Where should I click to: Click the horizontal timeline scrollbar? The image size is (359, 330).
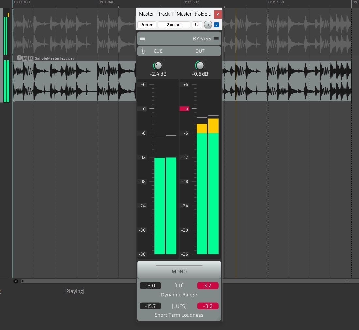pos(183,281)
